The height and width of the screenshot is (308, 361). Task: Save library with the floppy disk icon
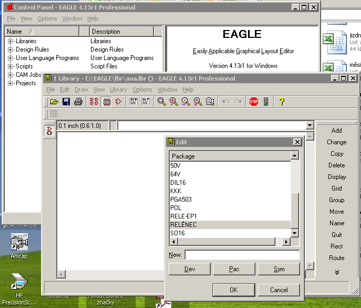point(66,102)
